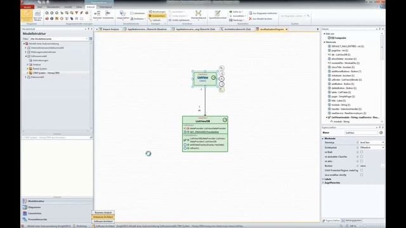
Task: Select Unternehmensarchitekturmodell in the model tree
Action: [47, 48]
